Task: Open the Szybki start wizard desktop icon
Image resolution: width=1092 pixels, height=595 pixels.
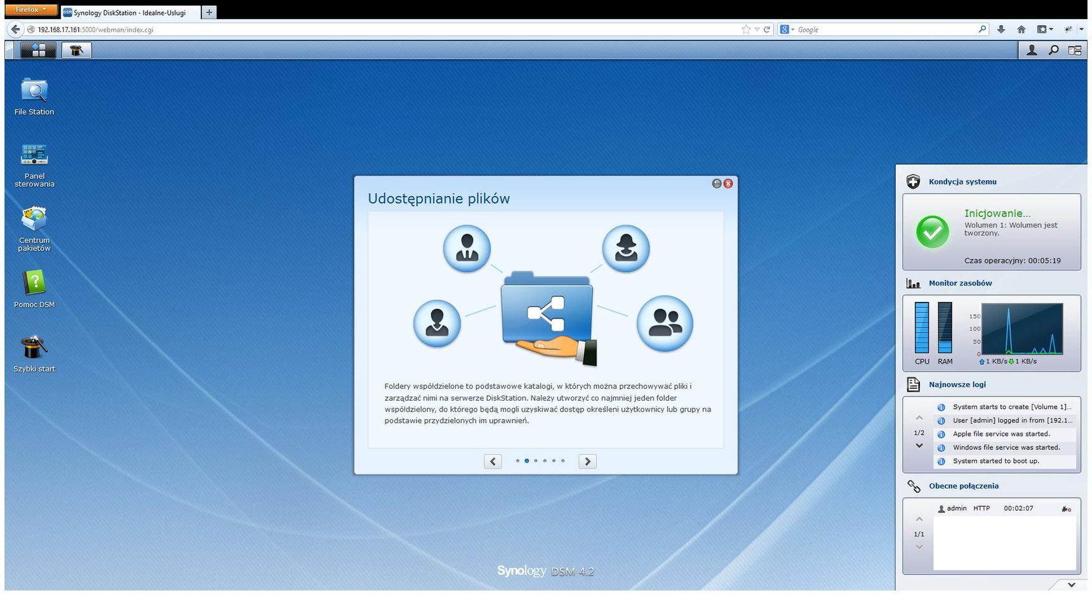Action: (34, 353)
